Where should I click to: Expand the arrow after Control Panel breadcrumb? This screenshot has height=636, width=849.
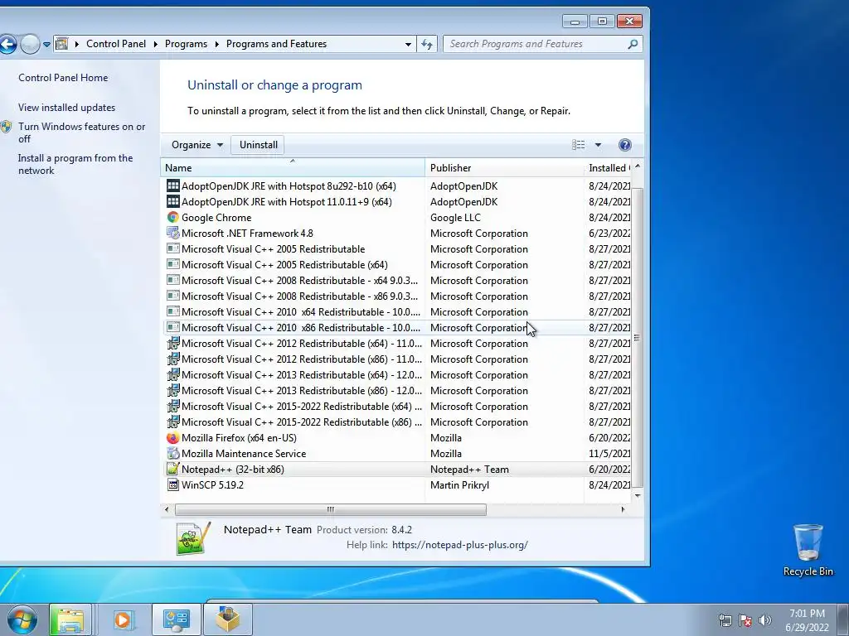pos(155,44)
